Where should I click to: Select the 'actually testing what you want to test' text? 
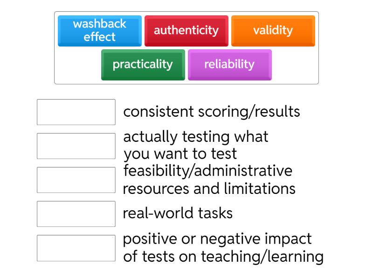196,145
